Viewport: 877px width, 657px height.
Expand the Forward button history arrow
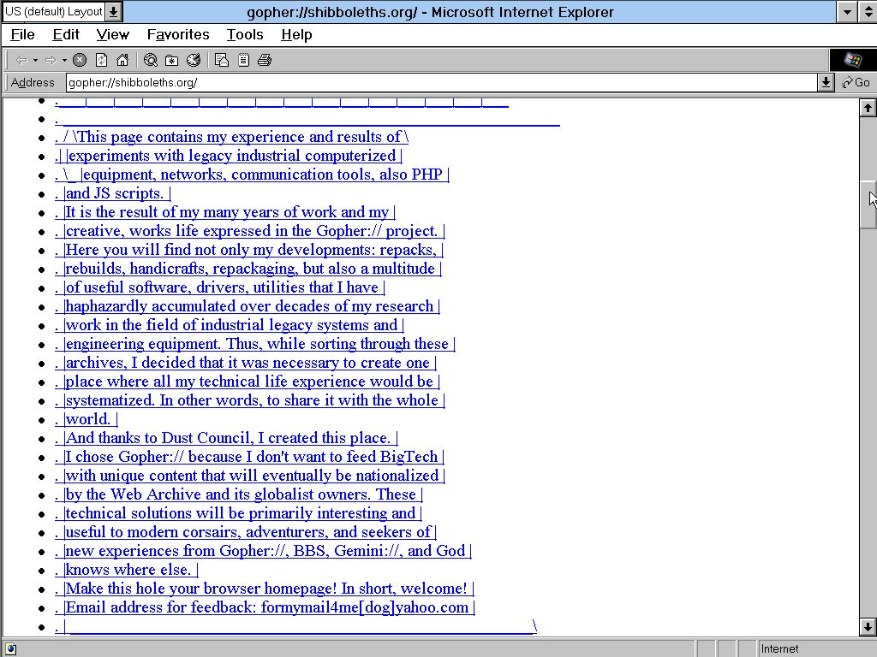(x=64, y=60)
